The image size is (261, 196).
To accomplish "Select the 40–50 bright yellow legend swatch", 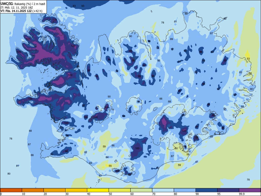I will tap(98, 190).
